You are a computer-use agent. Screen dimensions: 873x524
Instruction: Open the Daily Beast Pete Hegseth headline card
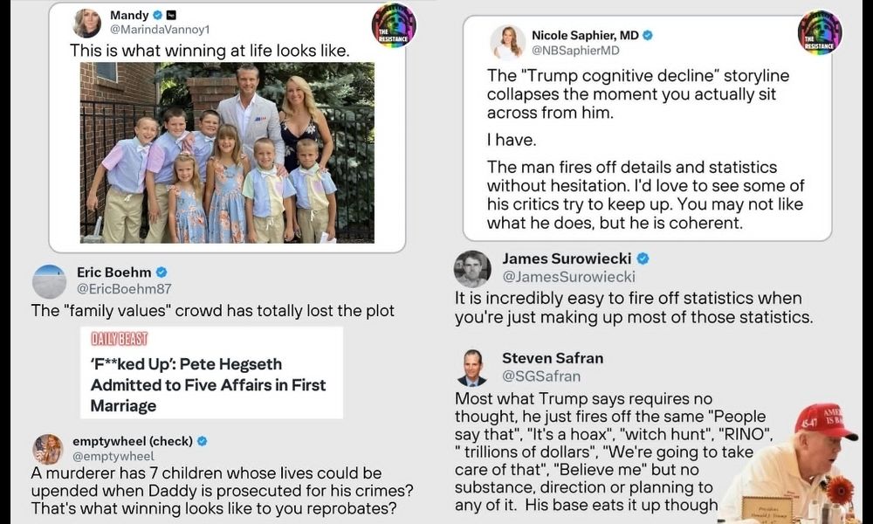point(211,373)
